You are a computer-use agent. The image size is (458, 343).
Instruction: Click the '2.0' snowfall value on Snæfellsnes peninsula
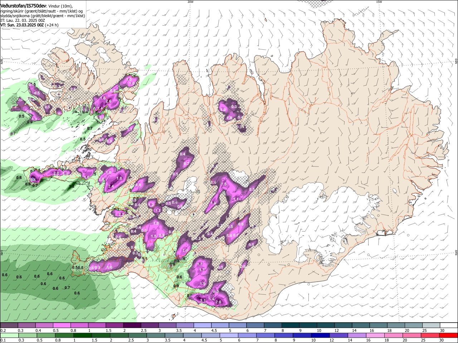56,173
